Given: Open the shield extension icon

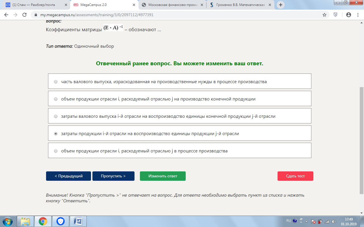Looking at the screenshot, I should (x=336, y=15).
